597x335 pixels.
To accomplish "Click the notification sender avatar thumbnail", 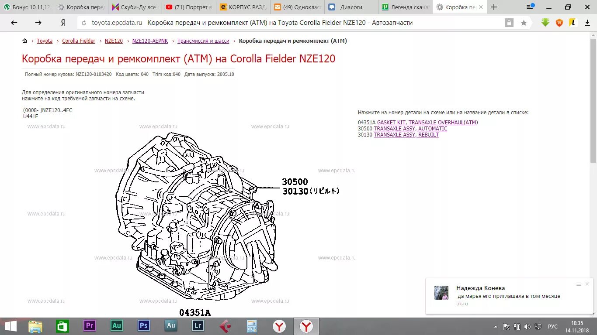I will click(441, 293).
